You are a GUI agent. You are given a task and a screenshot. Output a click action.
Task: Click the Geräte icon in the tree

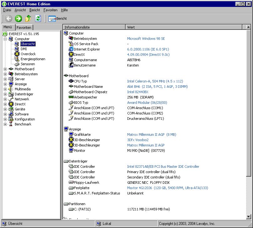click(11, 109)
